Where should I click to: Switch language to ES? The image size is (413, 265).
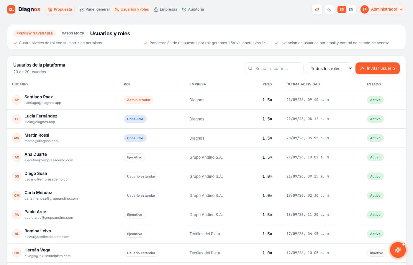342,9
